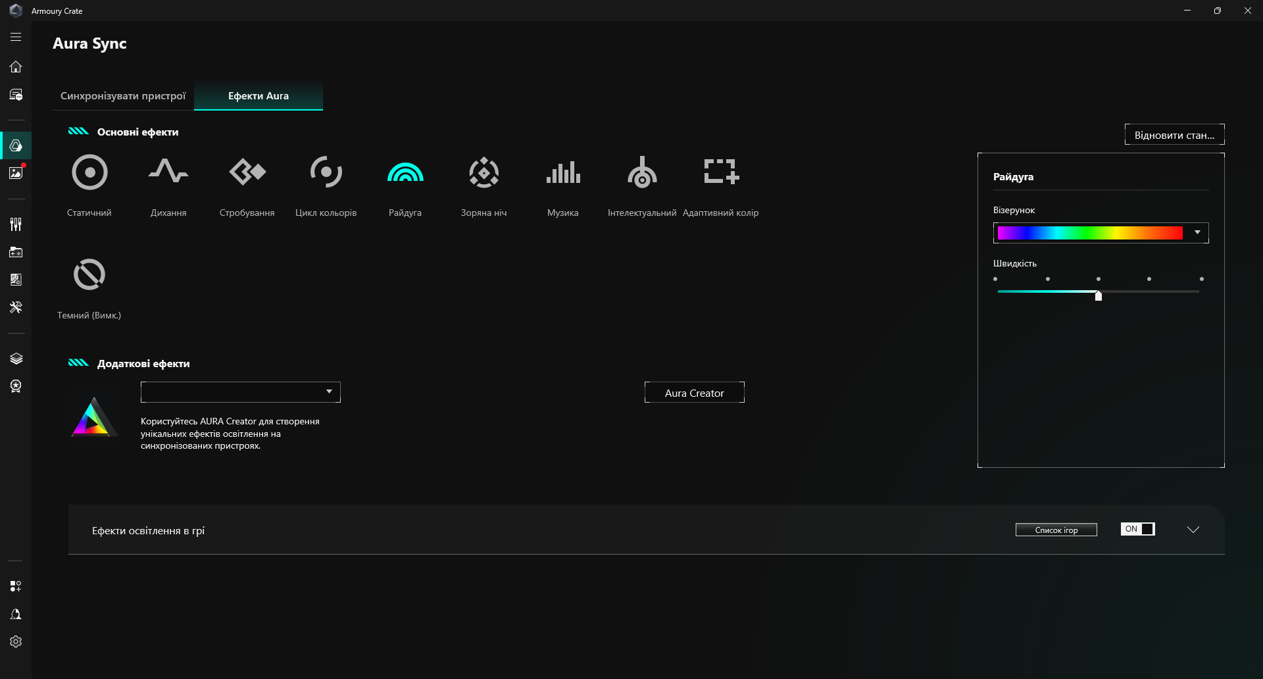Open Settings via the gear icon
The height and width of the screenshot is (679, 1263).
click(16, 641)
